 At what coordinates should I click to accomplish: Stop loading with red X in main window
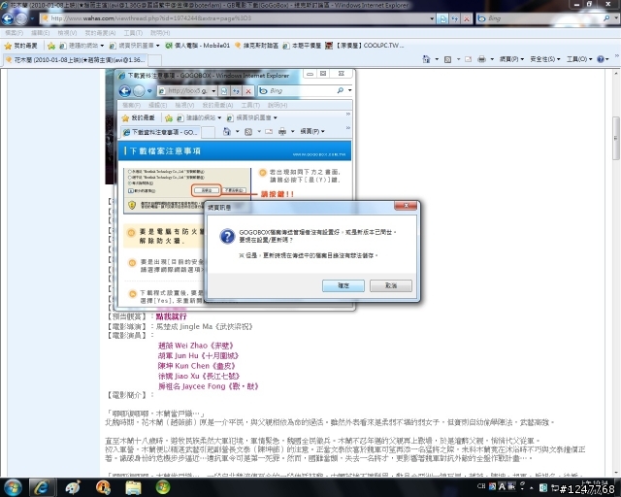467,18
